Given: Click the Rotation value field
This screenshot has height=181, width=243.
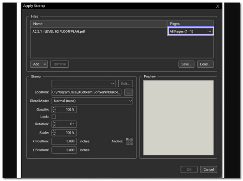Looking at the screenshot, I should 66,124.
